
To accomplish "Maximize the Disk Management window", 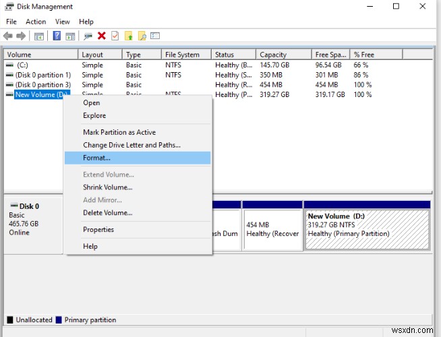I will click(396, 6).
